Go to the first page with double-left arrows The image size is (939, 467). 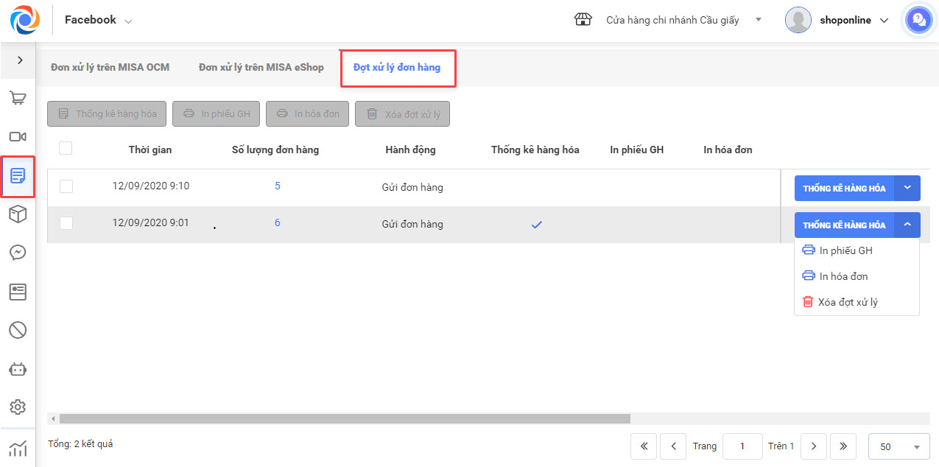click(644, 446)
